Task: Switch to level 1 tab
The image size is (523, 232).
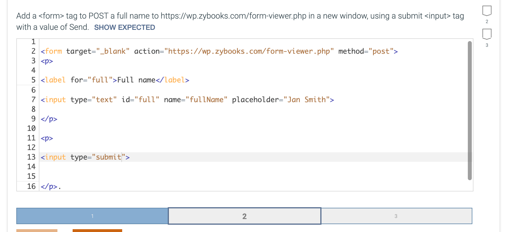Action: click(92, 216)
